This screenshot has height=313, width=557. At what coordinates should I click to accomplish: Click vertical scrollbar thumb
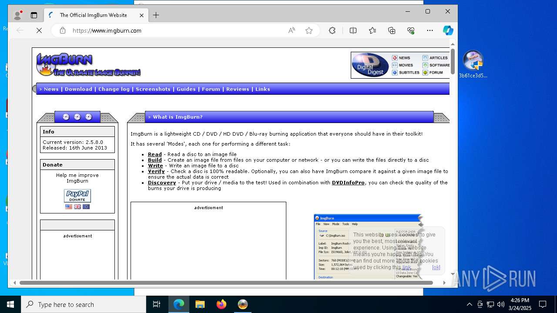pyautogui.click(x=453, y=62)
